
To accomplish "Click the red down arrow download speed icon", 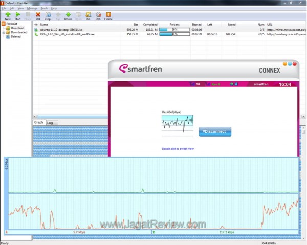I will (7, 232).
